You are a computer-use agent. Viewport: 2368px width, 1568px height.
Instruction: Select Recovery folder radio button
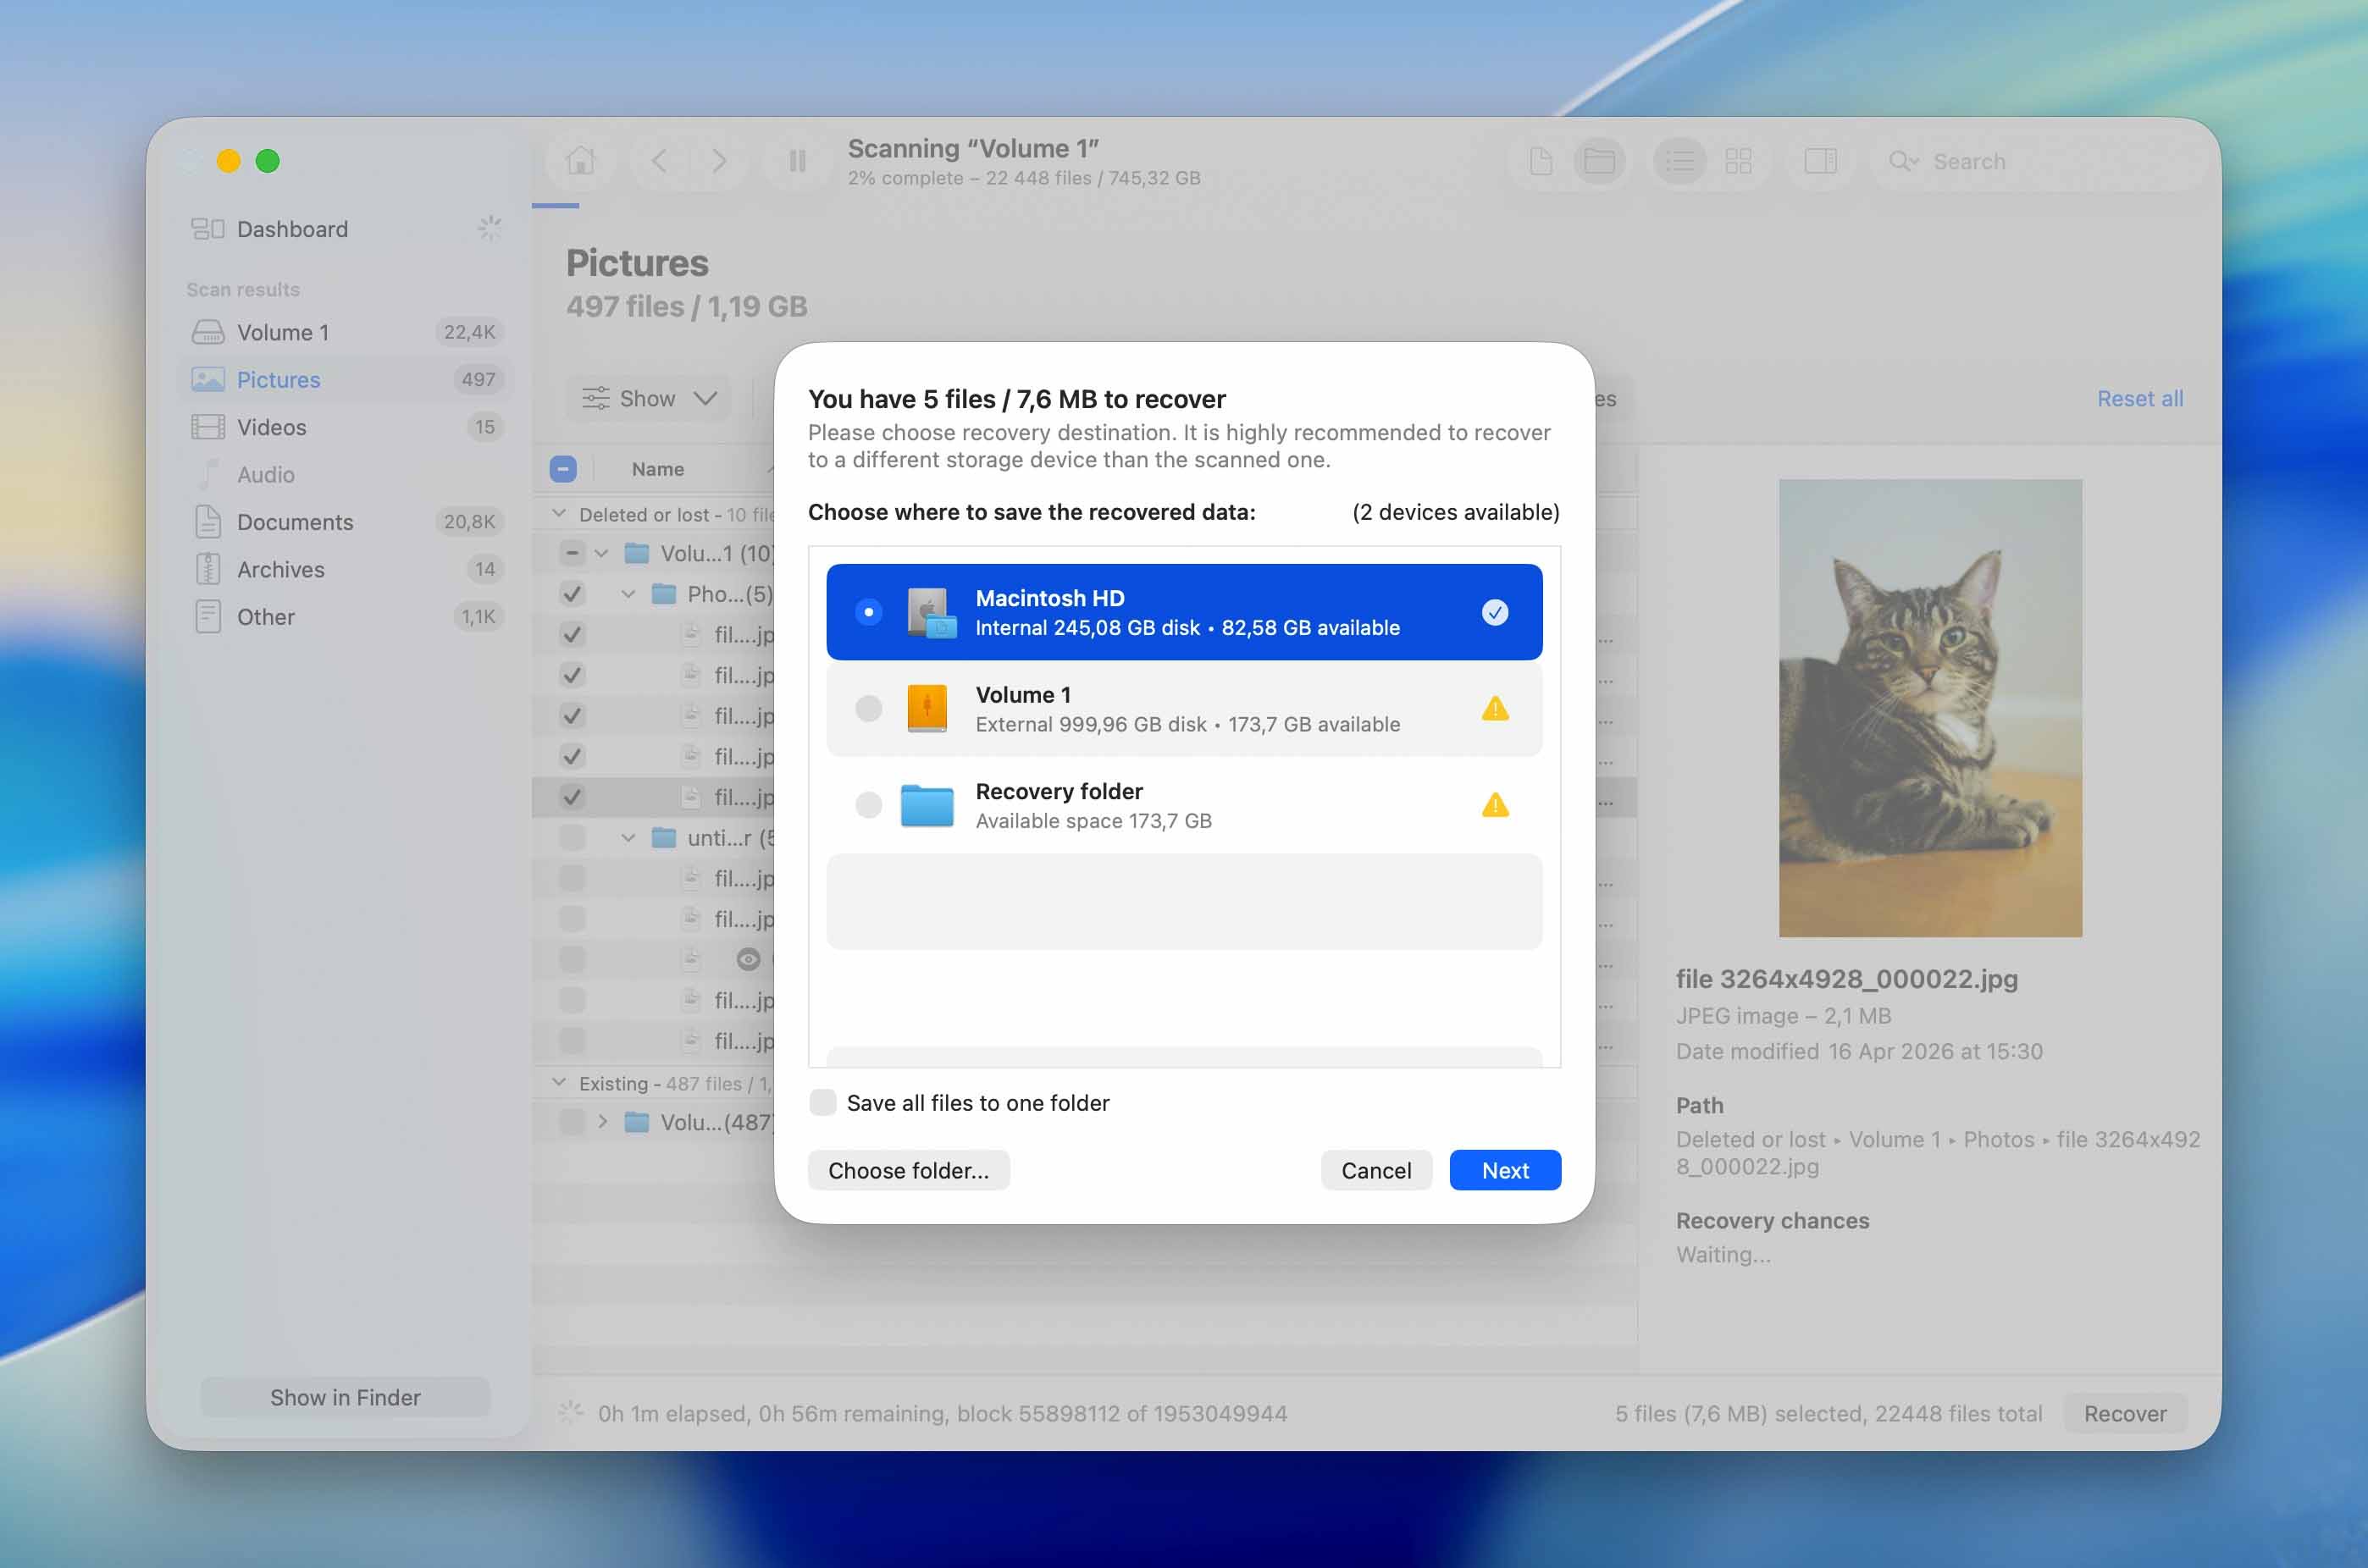[x=868, y=805]
